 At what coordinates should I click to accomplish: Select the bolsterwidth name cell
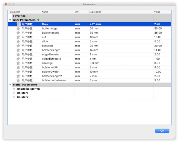tap(57, 67)
